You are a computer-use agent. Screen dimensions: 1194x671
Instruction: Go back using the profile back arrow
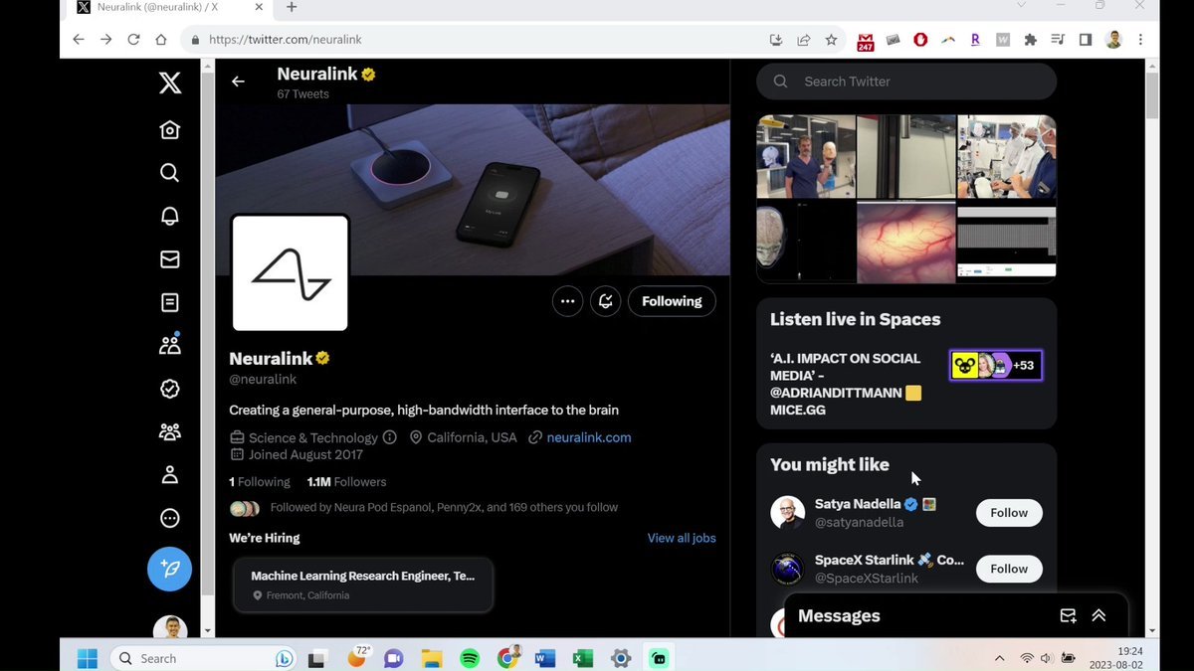click(x=238, y=82)
